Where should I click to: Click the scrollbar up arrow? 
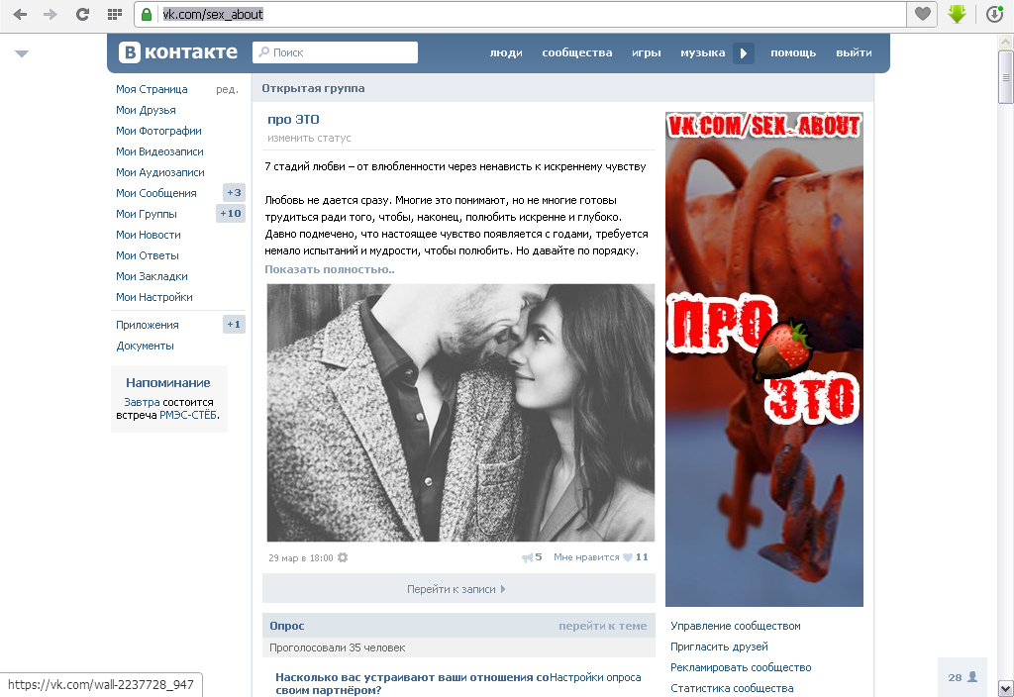(1006, 42)
